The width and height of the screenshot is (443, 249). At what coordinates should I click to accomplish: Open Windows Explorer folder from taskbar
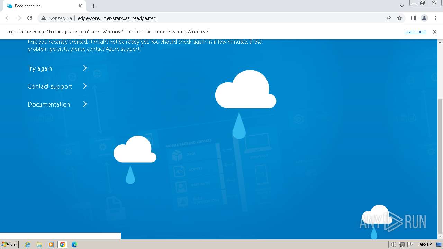pyautogui.click(x=39, y=245)
